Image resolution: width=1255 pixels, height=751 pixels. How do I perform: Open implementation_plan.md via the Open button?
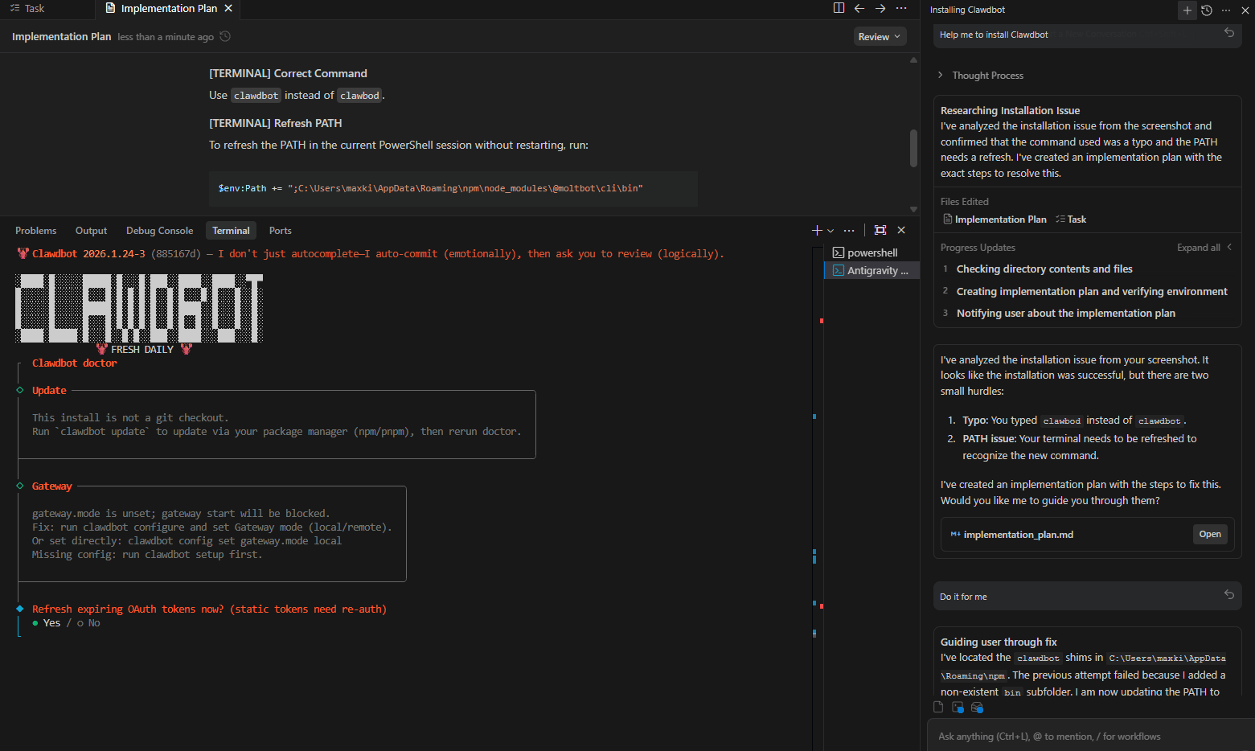(x=1210, y=533)
